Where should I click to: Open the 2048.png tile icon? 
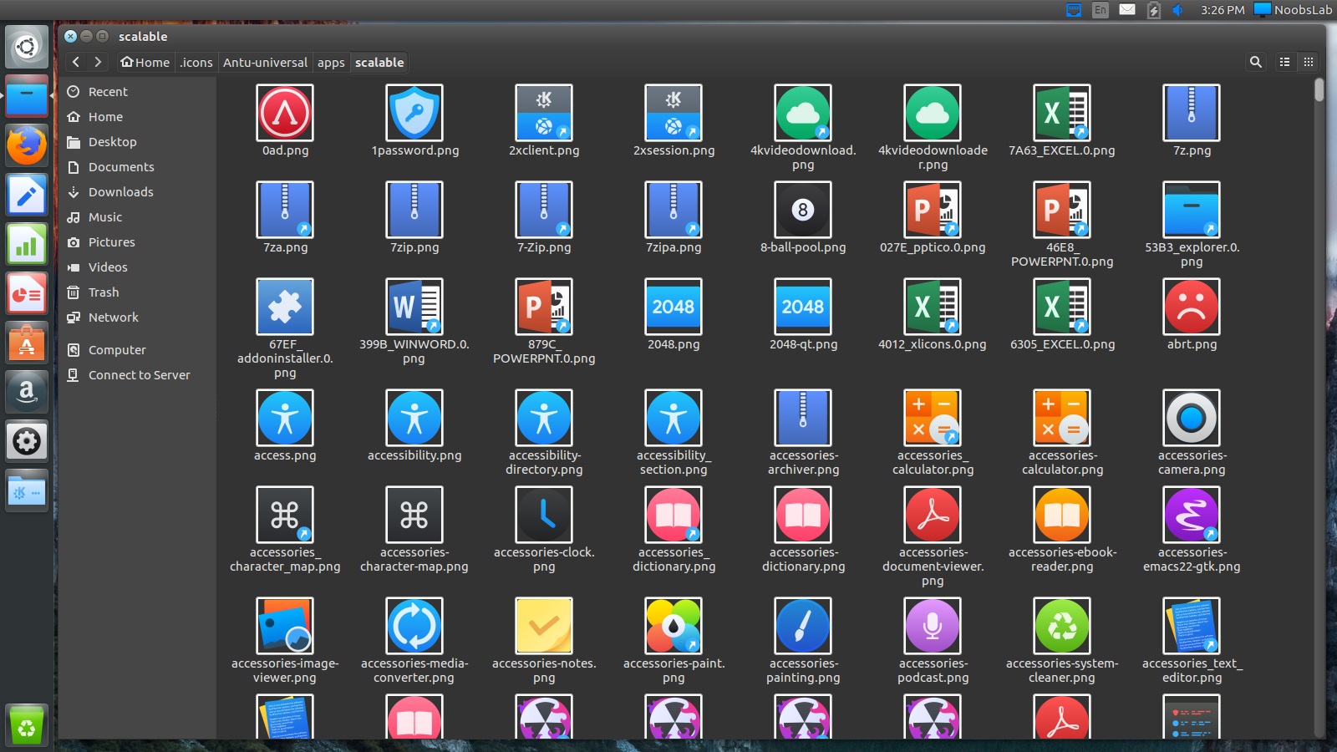coord(674,307)
